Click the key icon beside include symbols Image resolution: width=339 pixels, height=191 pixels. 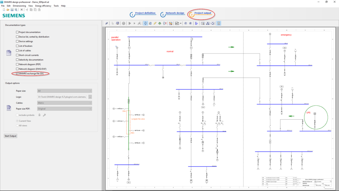[x=44, y=115]
